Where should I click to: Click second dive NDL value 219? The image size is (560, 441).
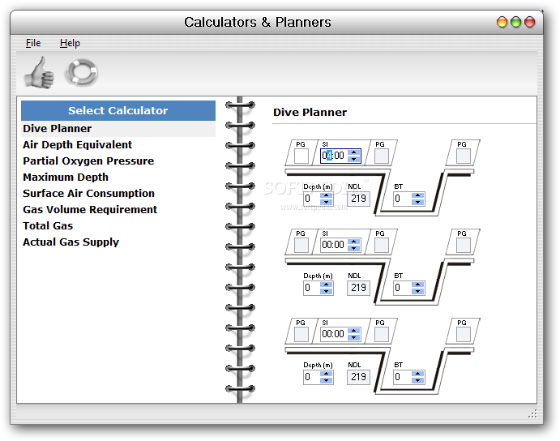[358, 288]
